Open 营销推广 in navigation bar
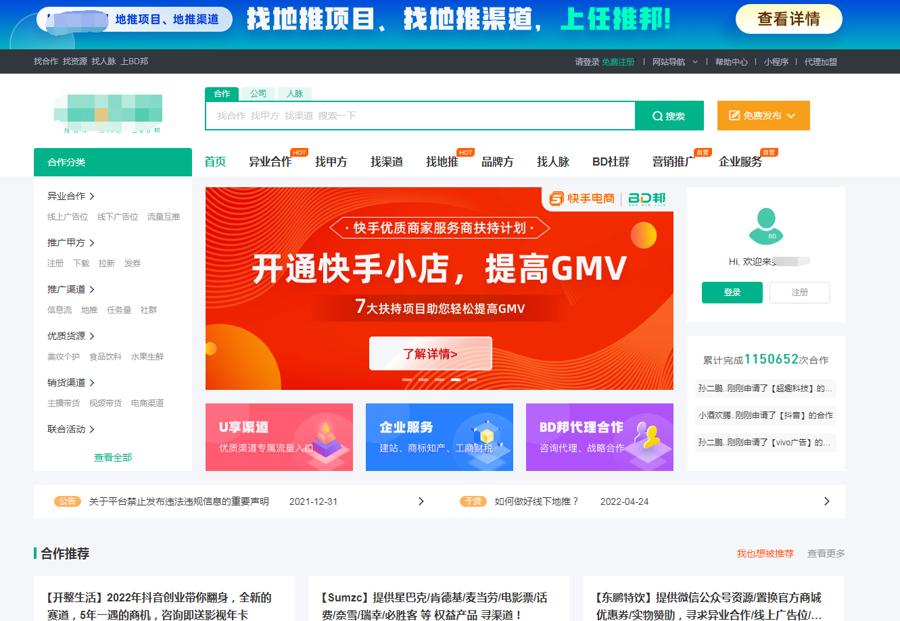The width and height of the screenshot is (900, 621). (x=673, y=162)
